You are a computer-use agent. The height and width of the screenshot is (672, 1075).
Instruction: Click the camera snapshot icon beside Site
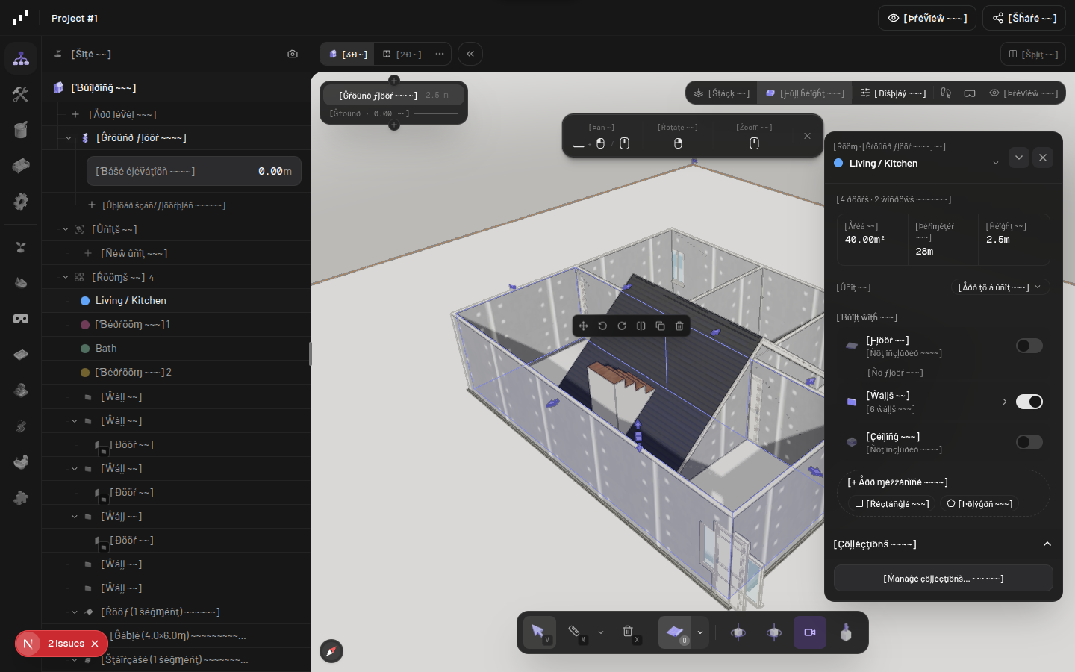coord(293,54)
